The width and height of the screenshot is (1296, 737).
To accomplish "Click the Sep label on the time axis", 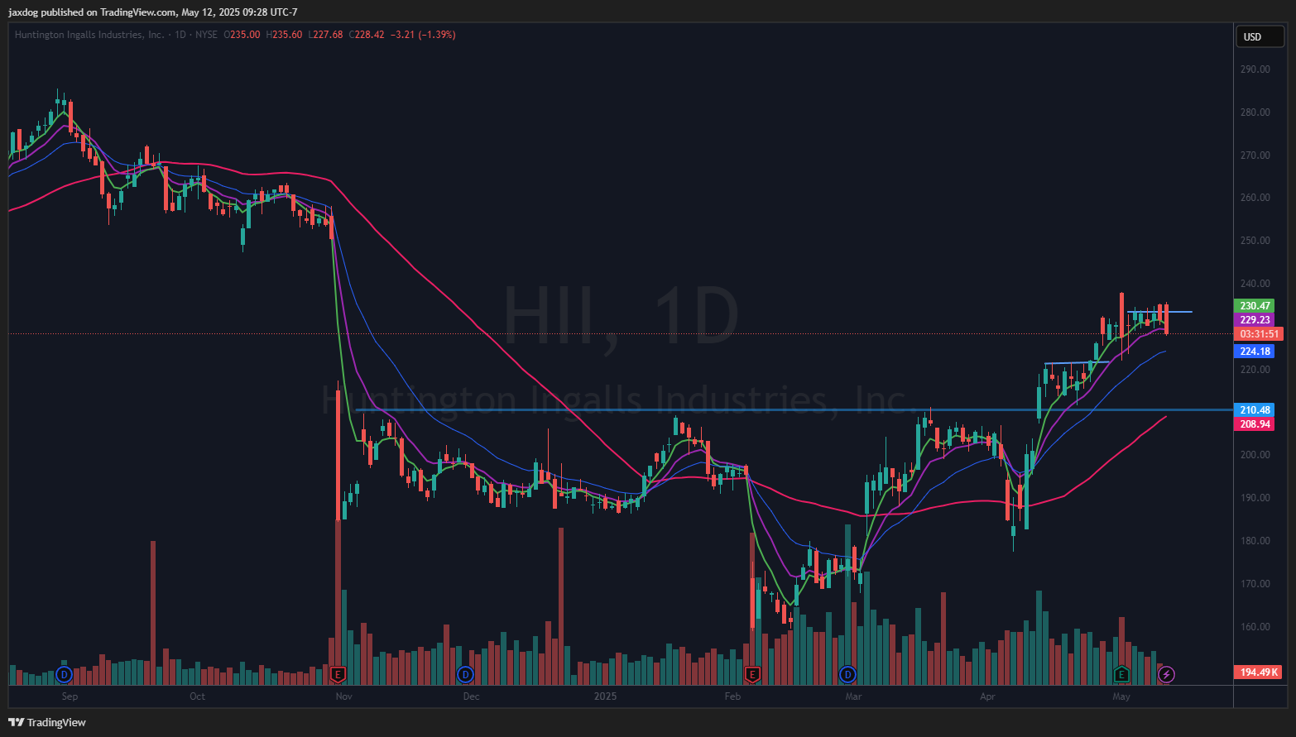I will (70, 696).
